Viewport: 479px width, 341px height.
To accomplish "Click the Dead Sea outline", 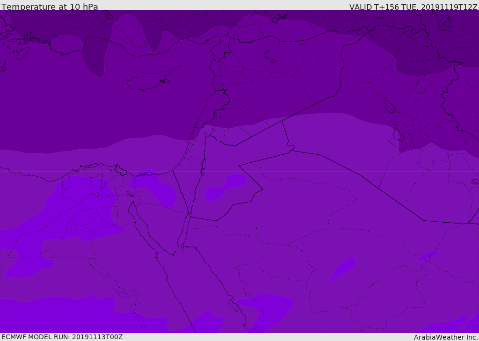I will [x=203, y=165].
